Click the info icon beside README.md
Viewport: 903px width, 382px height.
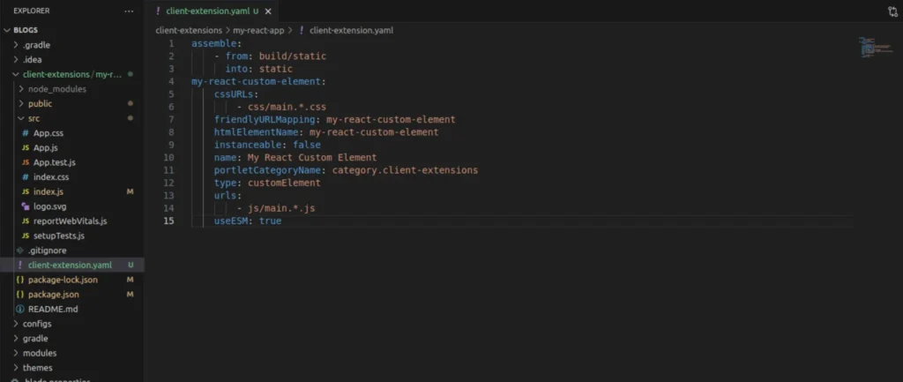20,310
